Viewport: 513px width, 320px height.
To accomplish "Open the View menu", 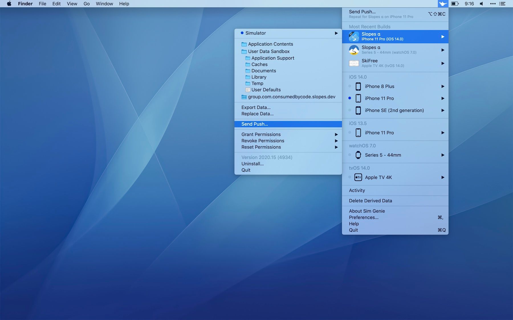I will pyautogui.click(x=72, y=4).
